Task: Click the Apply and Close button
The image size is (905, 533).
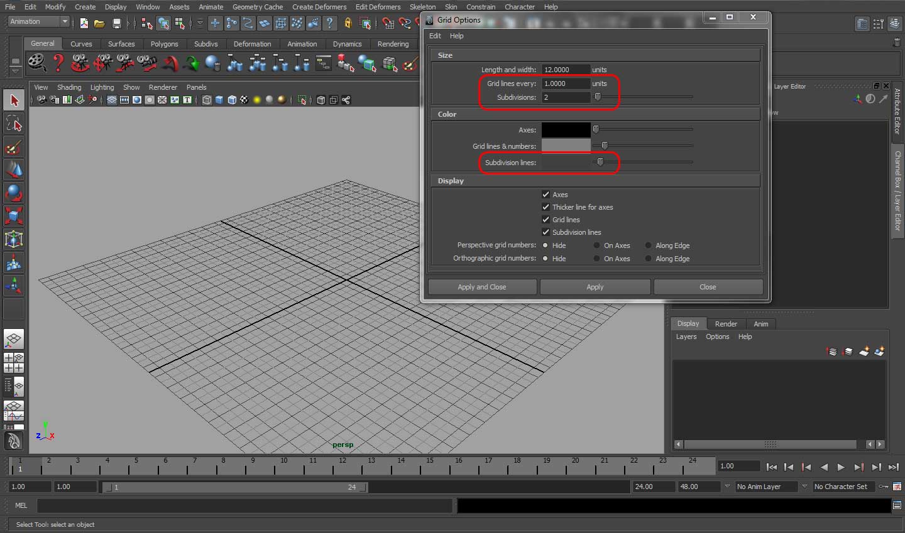Action: [481, 287]
